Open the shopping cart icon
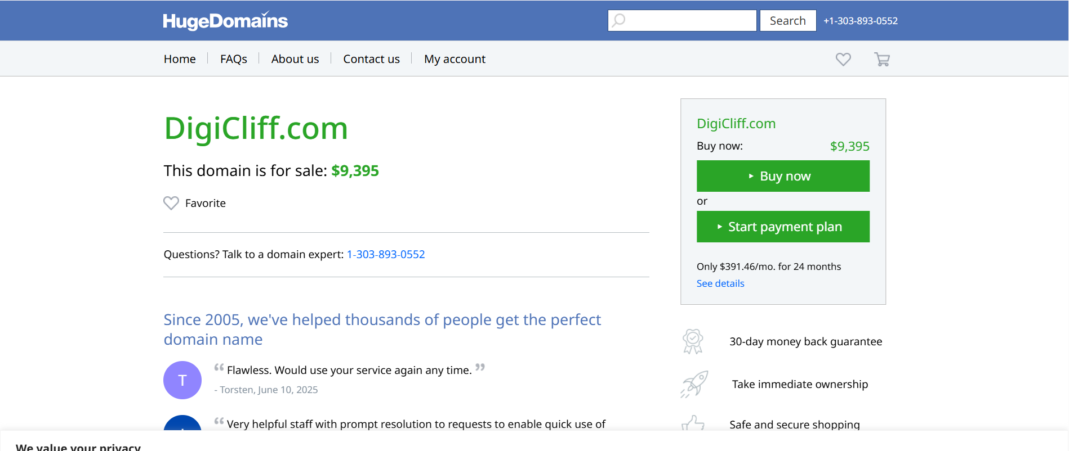 882,59
